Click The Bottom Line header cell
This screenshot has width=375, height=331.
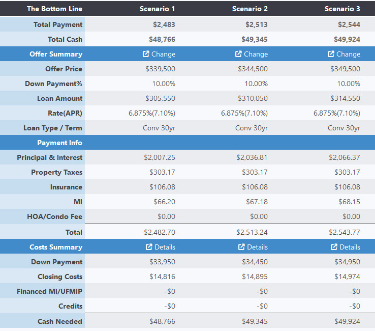54,9
